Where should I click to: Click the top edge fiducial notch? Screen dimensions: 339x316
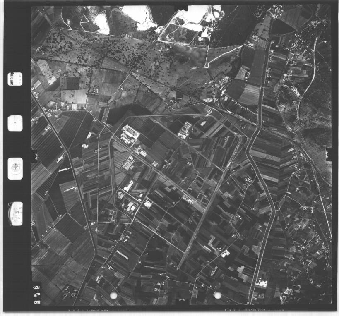click(x=182, y=8)
